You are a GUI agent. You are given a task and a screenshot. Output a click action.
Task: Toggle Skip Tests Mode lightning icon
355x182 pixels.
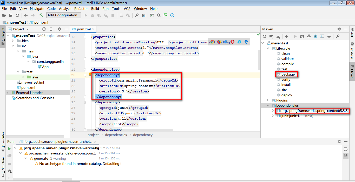coord(315,36)
